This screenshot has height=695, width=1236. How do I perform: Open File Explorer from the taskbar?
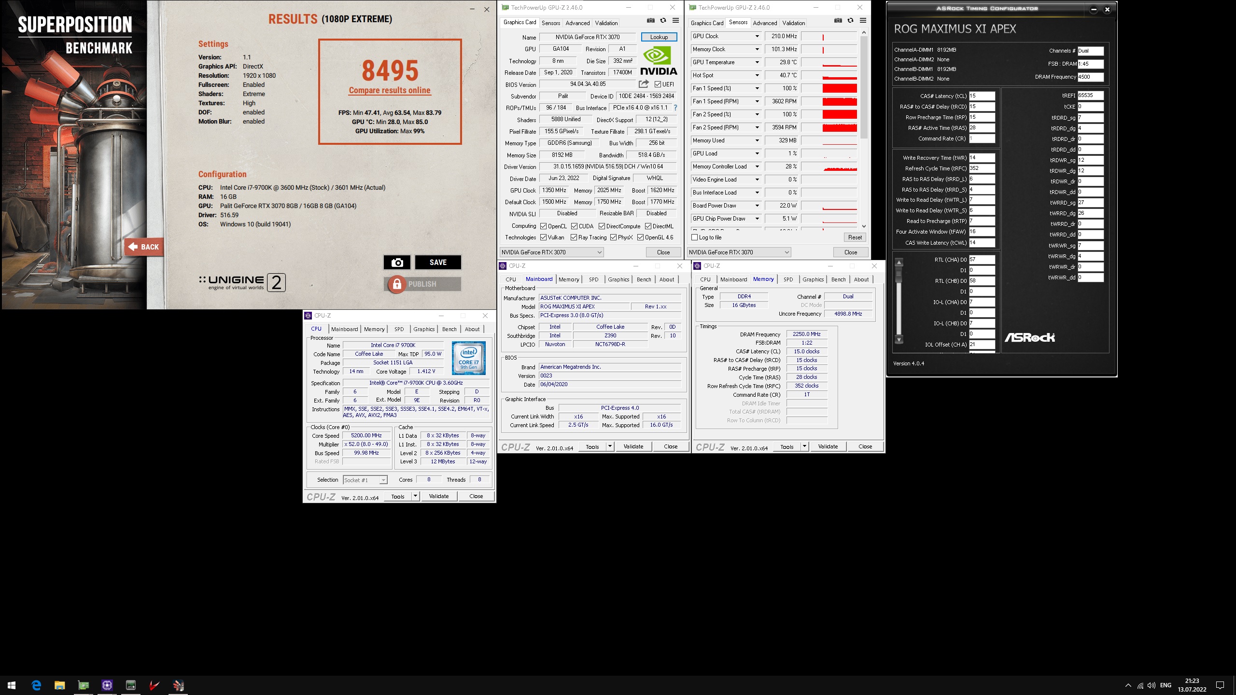60,685
